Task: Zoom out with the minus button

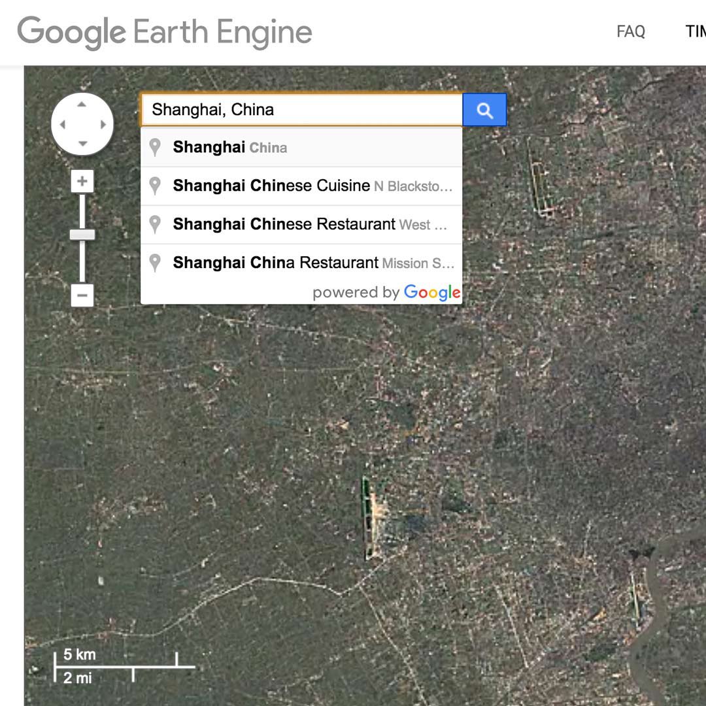Action: (82, 295)
